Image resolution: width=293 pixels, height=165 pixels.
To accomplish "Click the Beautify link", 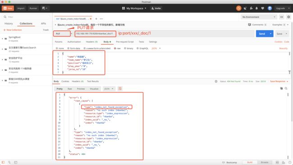I will (283, 48).
